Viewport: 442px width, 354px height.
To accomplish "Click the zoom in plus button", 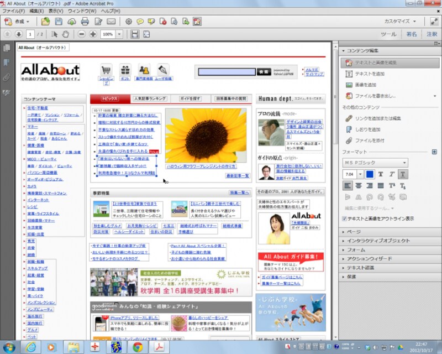I will click(93, 34).
